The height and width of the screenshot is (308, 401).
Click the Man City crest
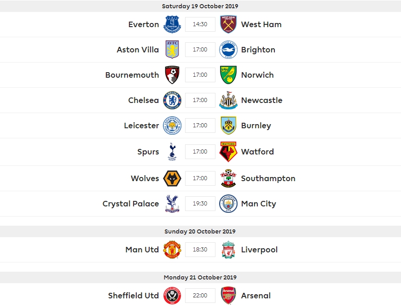[x=228, y=204]
